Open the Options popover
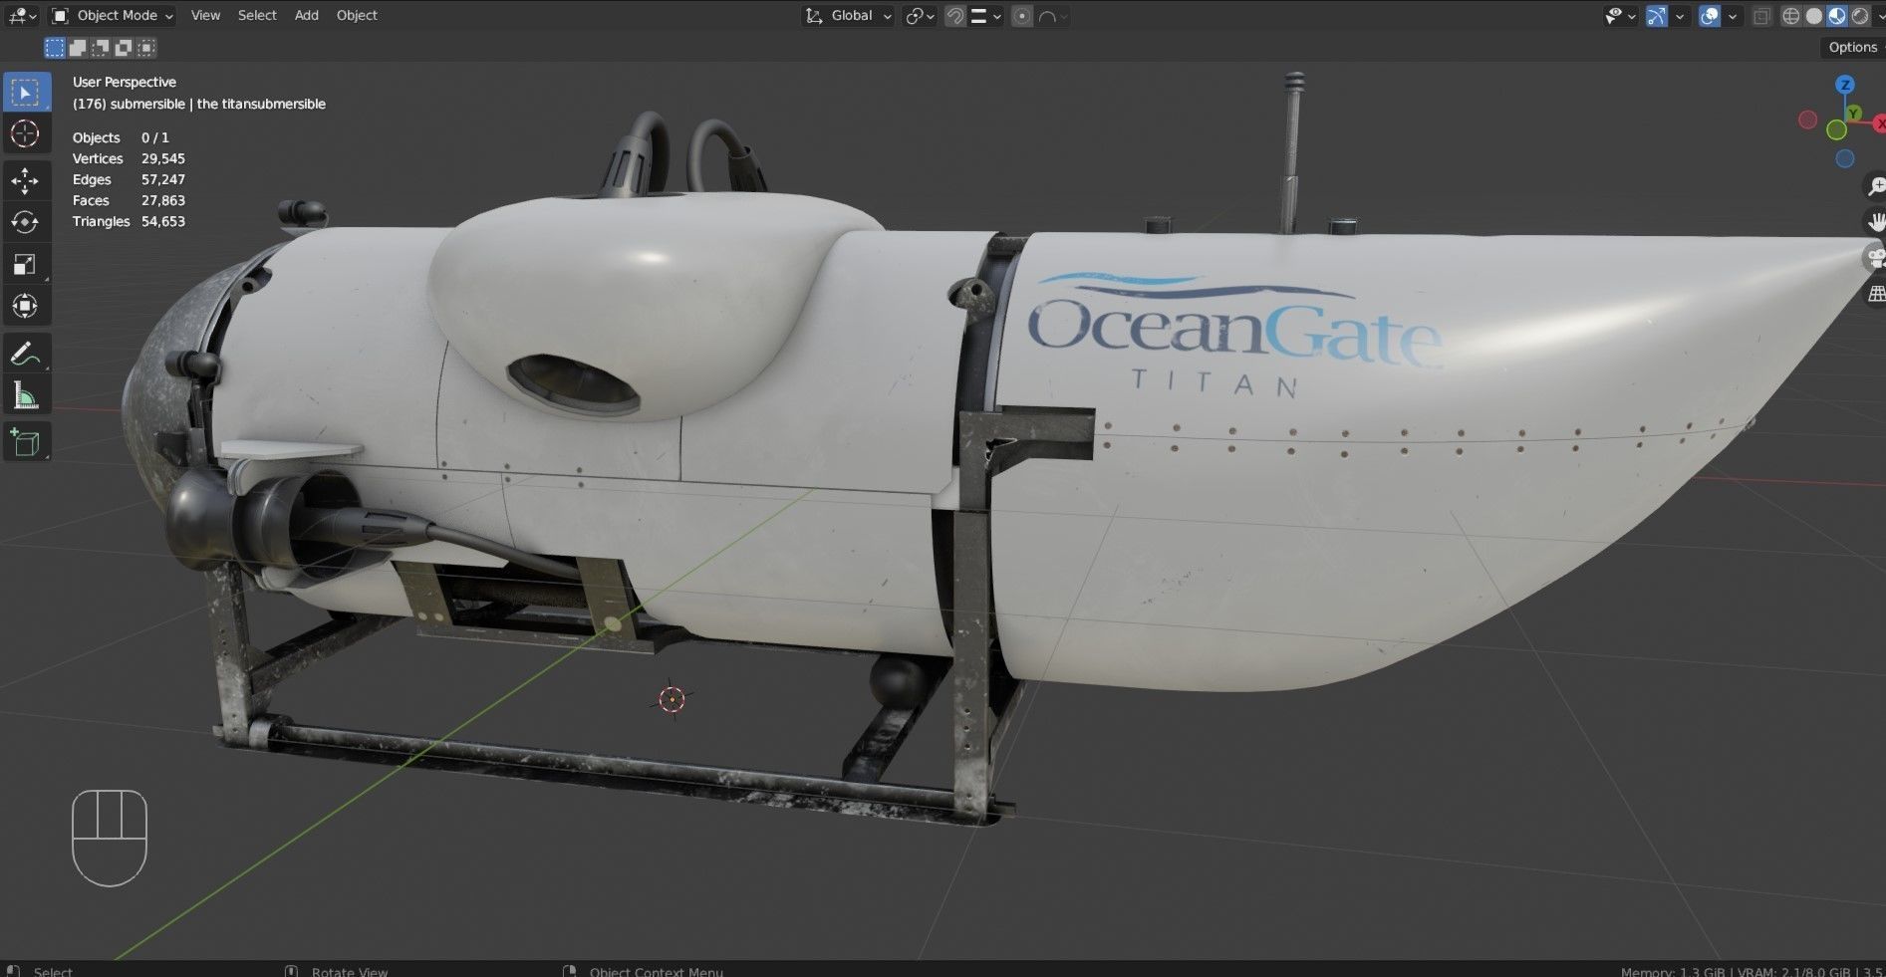Viewport: 1886px width, 977px height. click(x=1852, y=47)
